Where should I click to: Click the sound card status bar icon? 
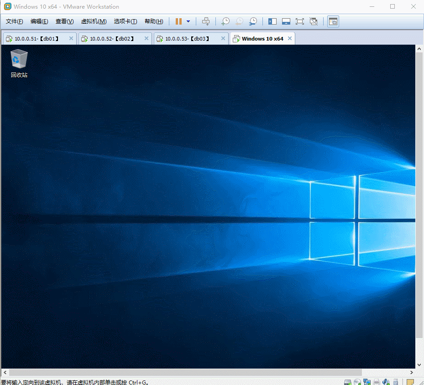(x=386, y=382)
